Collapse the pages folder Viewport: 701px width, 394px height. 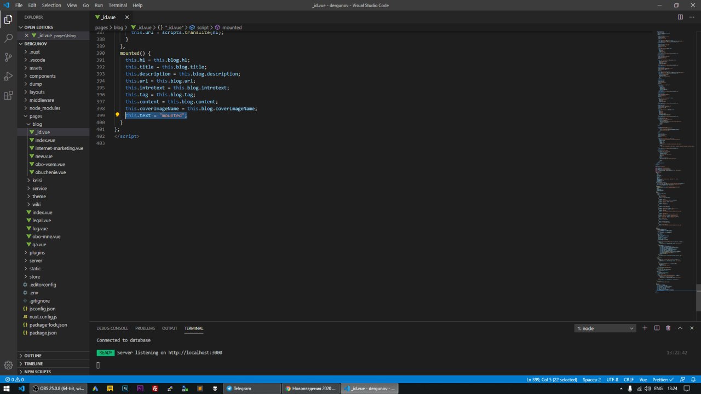click(x=53, y=116)
